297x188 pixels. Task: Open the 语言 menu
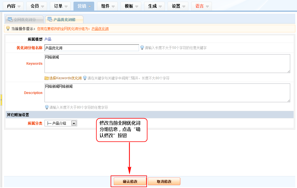coord(202,6)
